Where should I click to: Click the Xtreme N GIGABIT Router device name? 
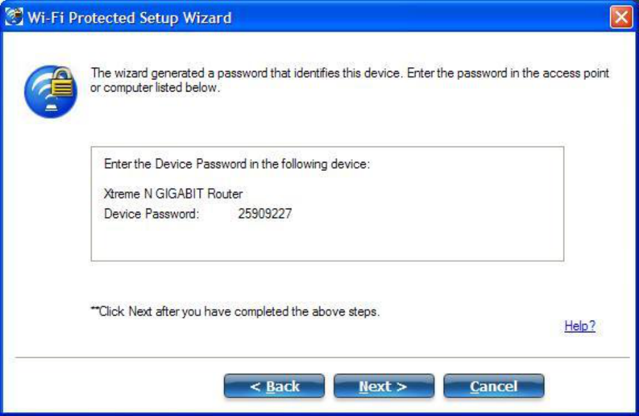coord(174,193)
